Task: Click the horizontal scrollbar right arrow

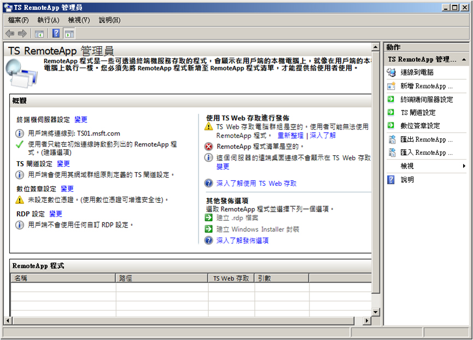Action: [x=367, y=321]
